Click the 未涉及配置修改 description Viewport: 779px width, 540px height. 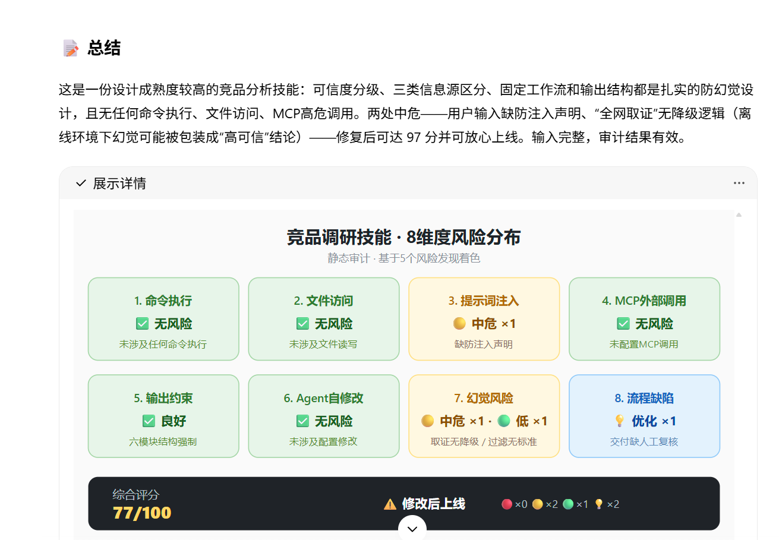coord(323,442)
